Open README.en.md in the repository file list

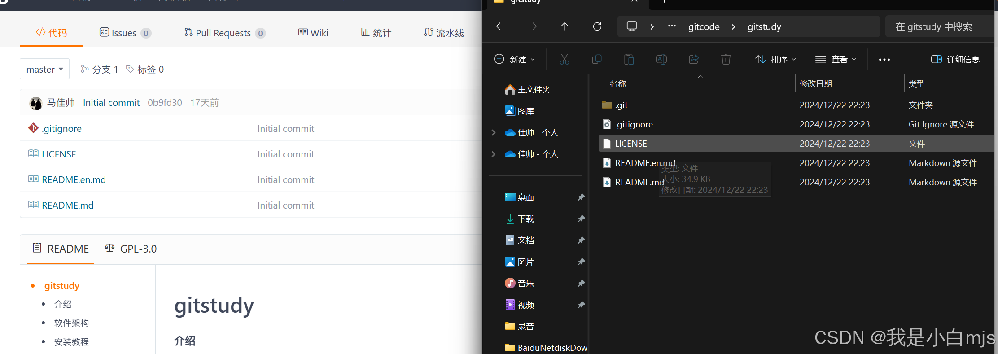(74, 180)
